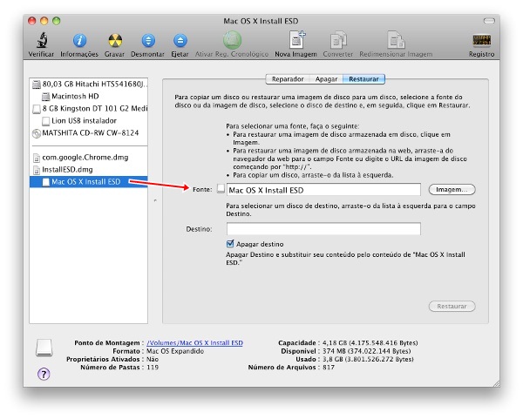The height and width of the screenshot is (419, 523).
Task: Toggle the Apagar destino checkbox
Action: (230, 244)
